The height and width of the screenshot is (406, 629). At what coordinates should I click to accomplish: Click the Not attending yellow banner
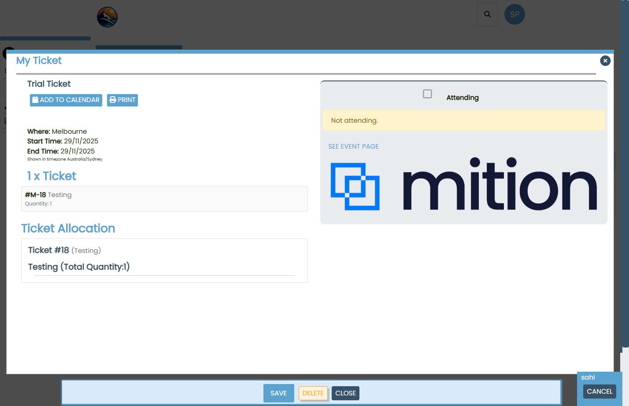point(463,121)
